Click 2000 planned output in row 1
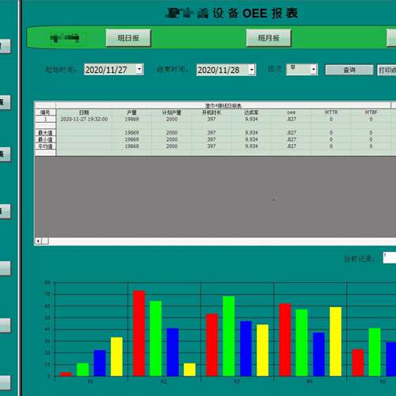The image size is (396, 396). click(172, 120)
